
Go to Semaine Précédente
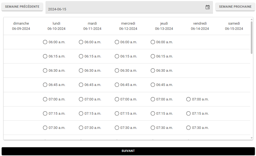[x=22, y=7]
